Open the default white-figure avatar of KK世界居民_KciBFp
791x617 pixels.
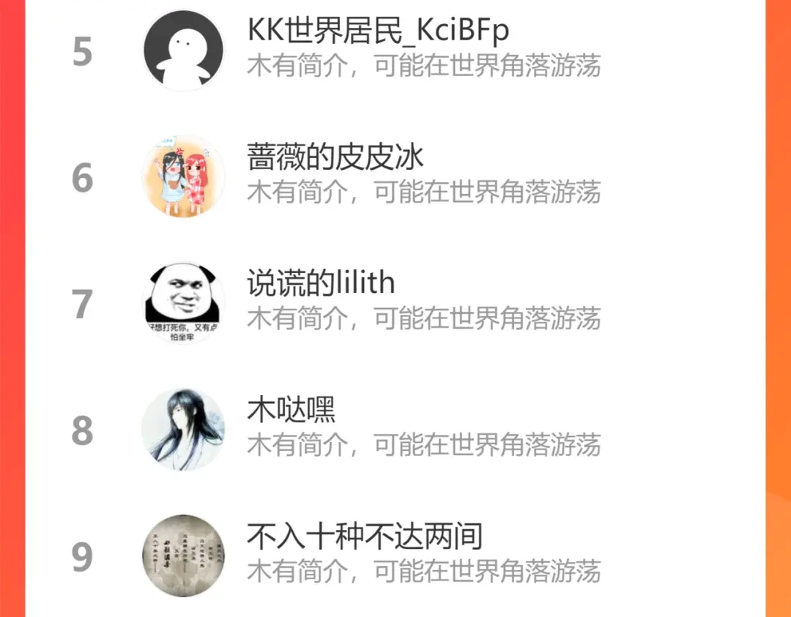(x=183, y=51)
